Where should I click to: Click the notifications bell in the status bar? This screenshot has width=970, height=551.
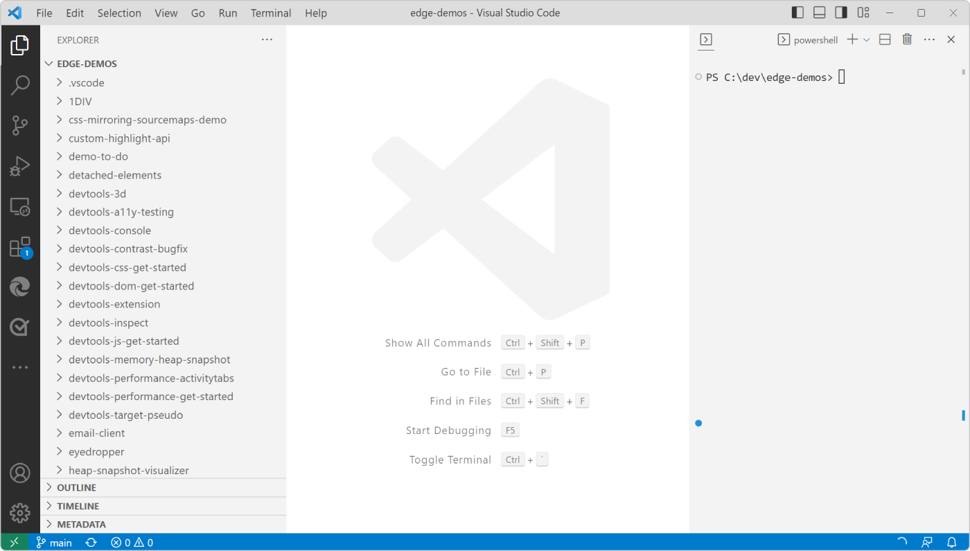click(951, 542)
